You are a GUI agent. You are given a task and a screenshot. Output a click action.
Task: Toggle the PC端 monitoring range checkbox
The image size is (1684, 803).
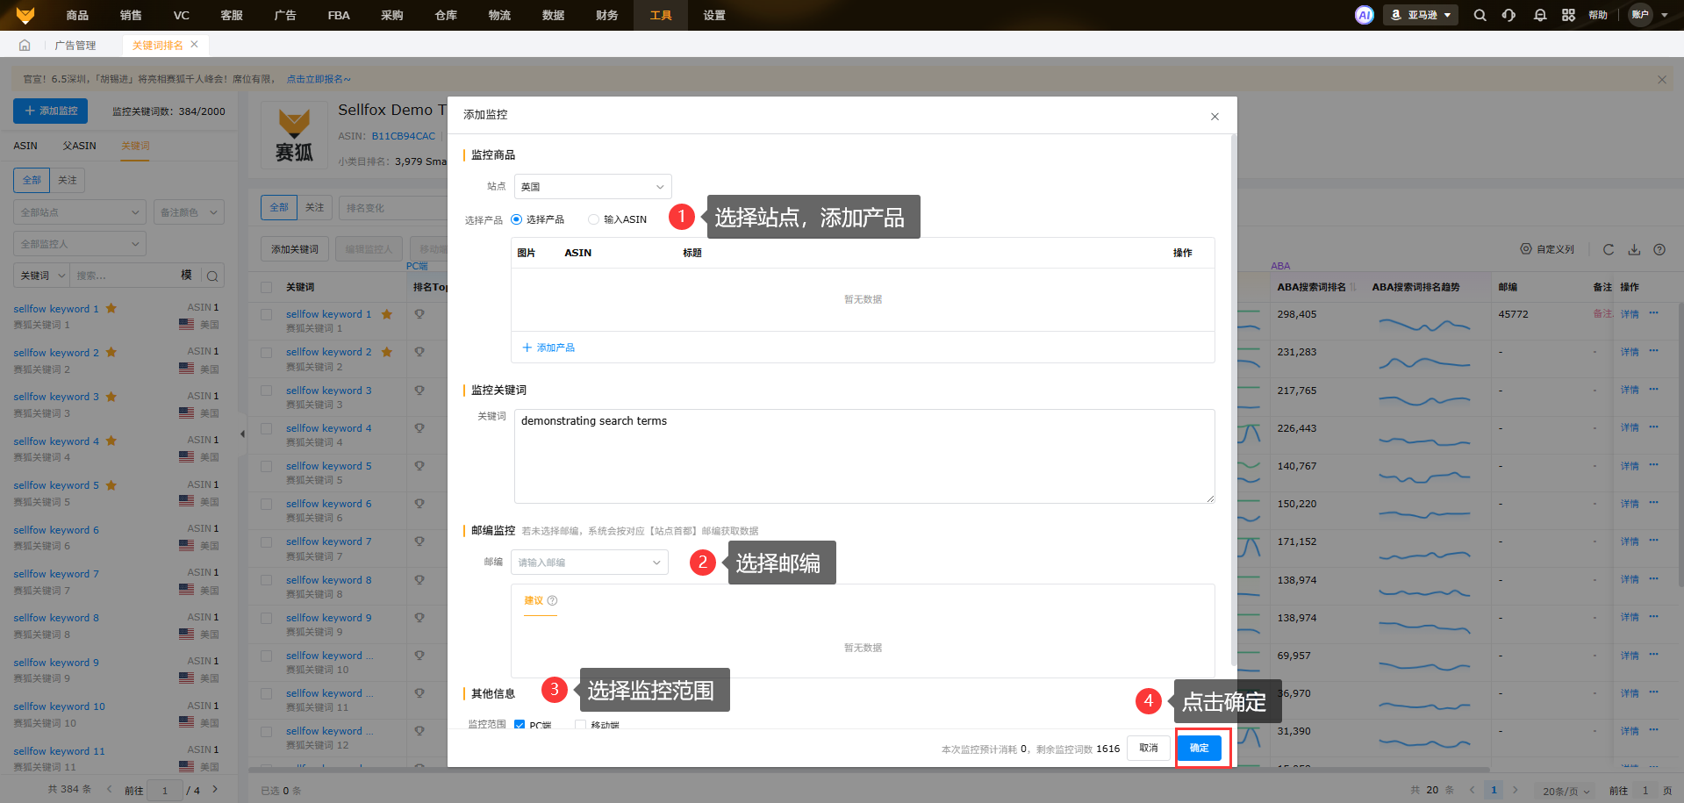pos(520,725)
